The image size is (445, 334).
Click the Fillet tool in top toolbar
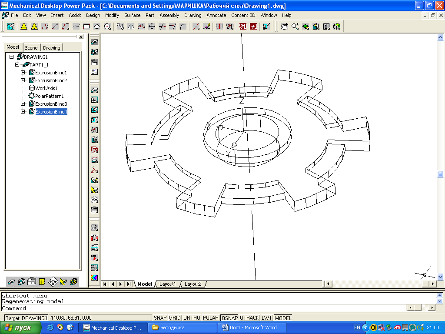tap(183, 27)
